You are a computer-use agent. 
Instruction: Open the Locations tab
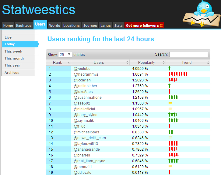pyautogui.click(x=72, y=26)
